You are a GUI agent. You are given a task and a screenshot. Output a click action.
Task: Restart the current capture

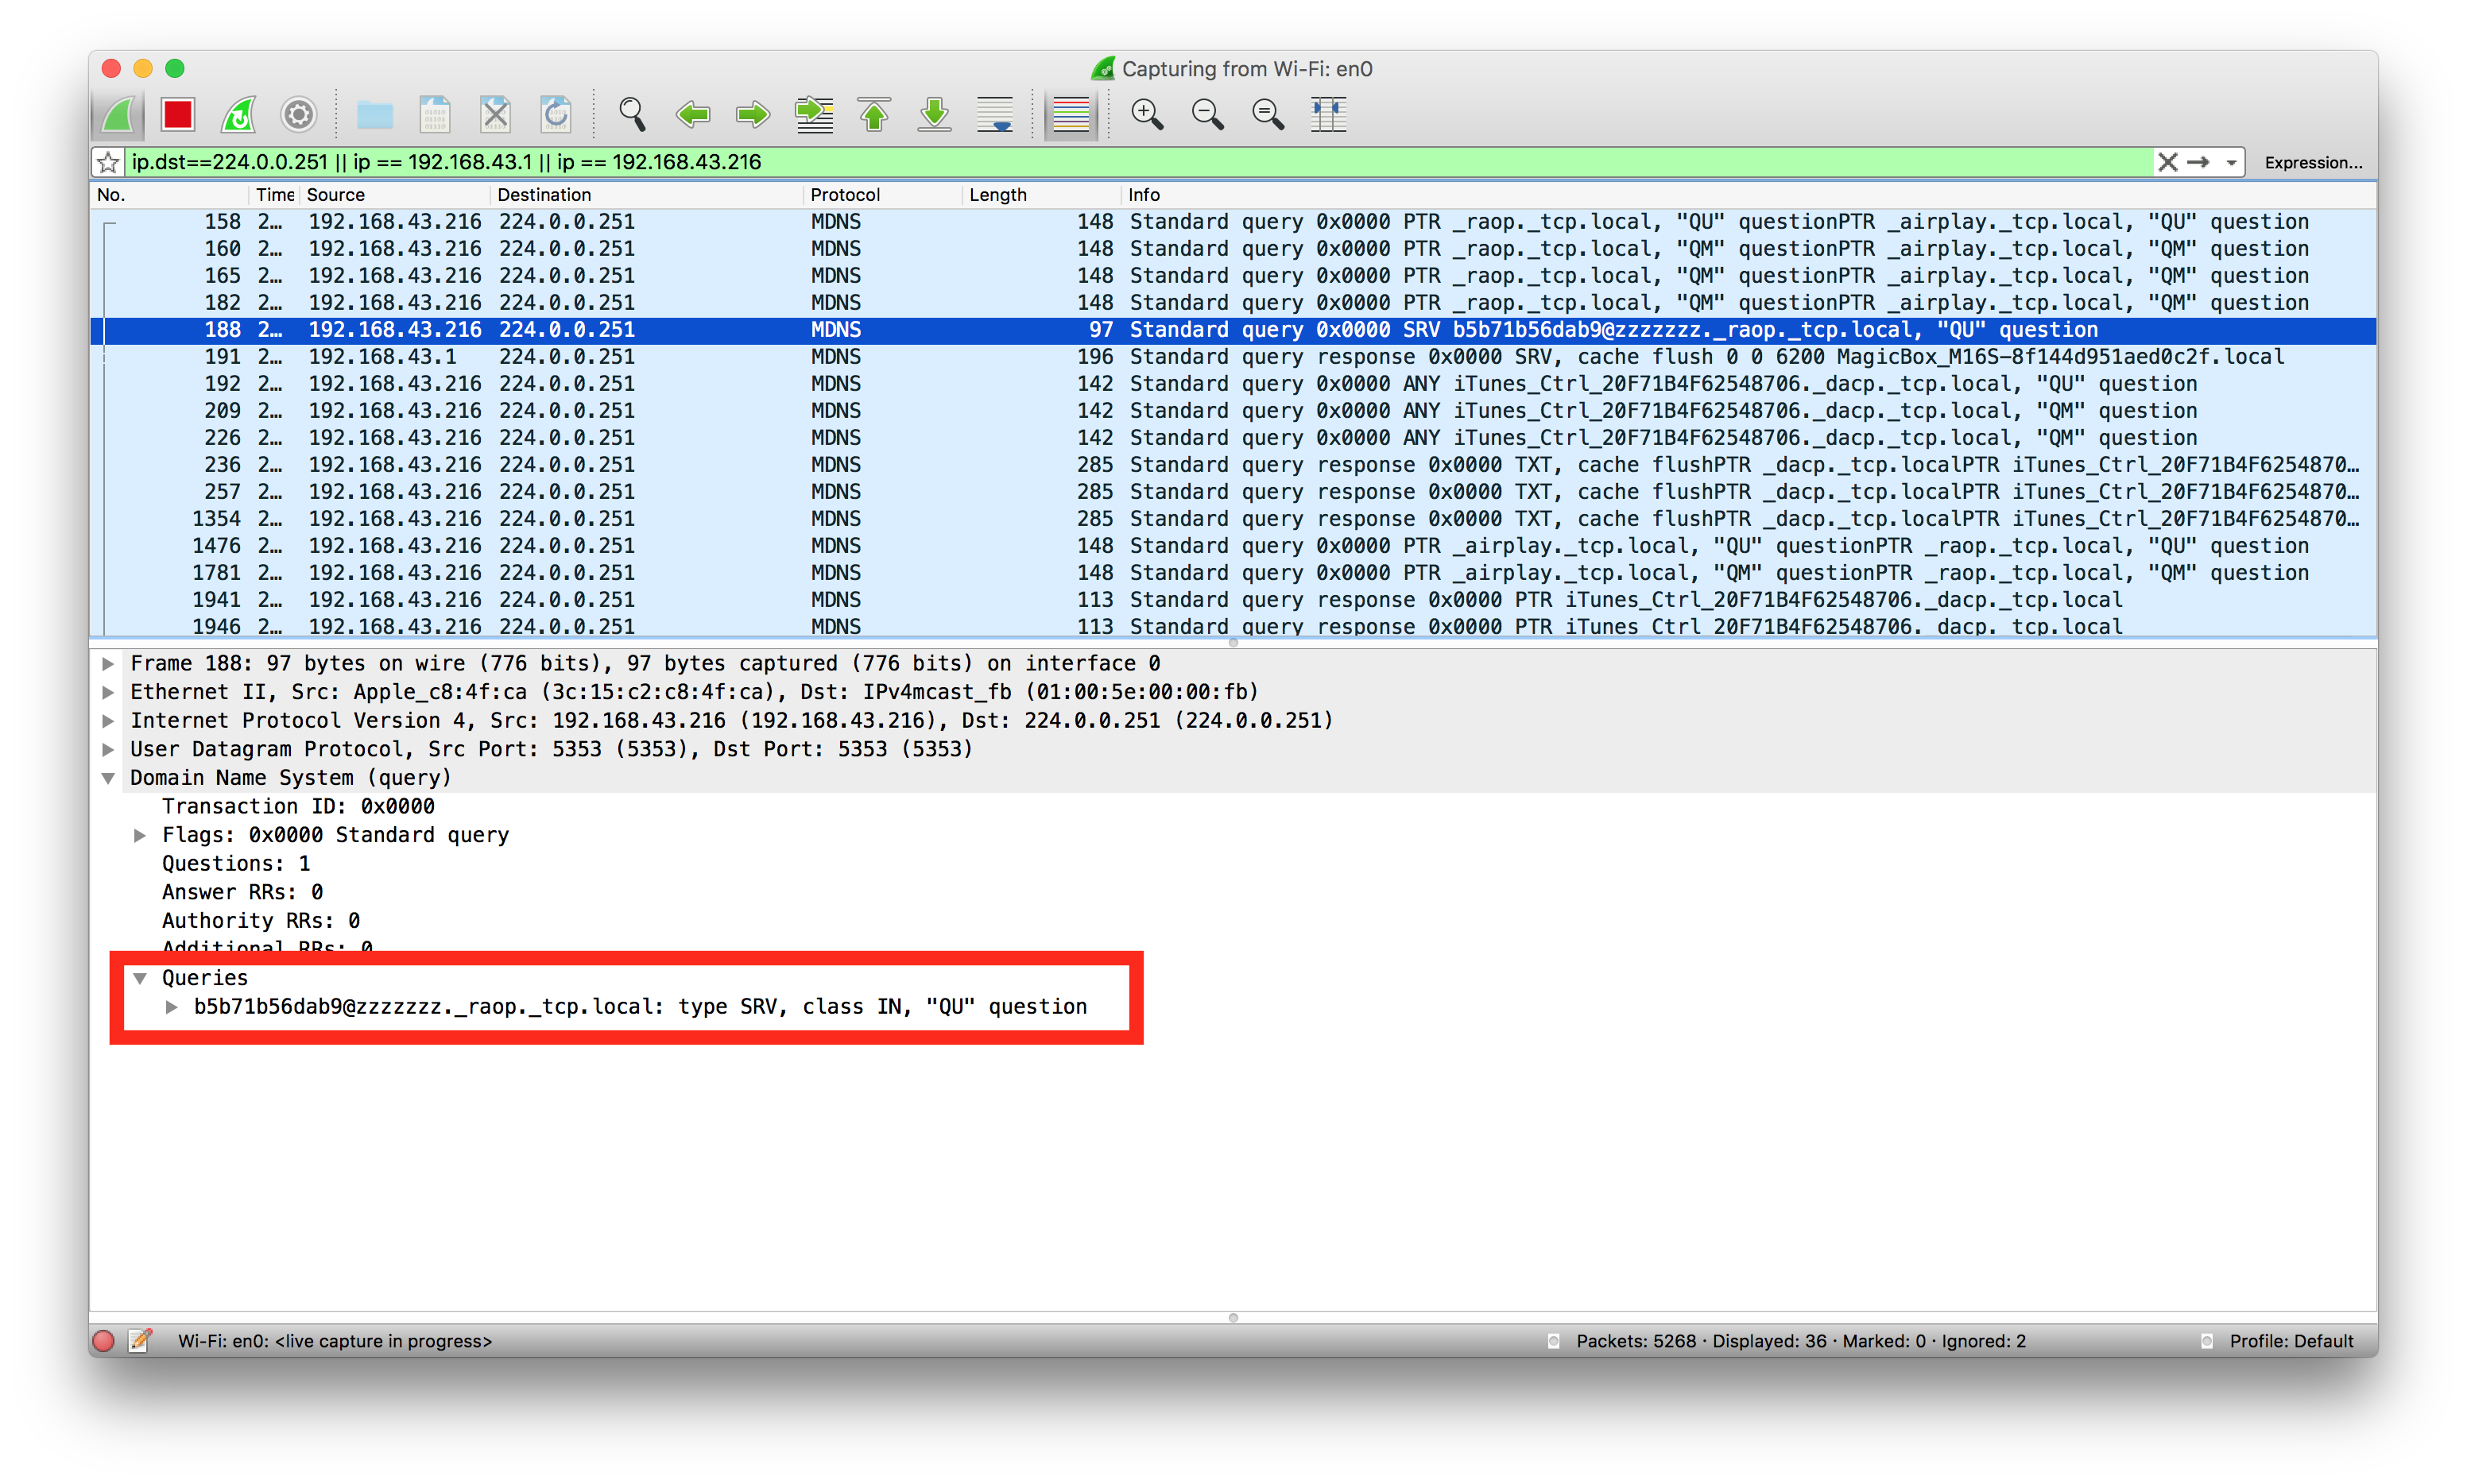point(238,114)
